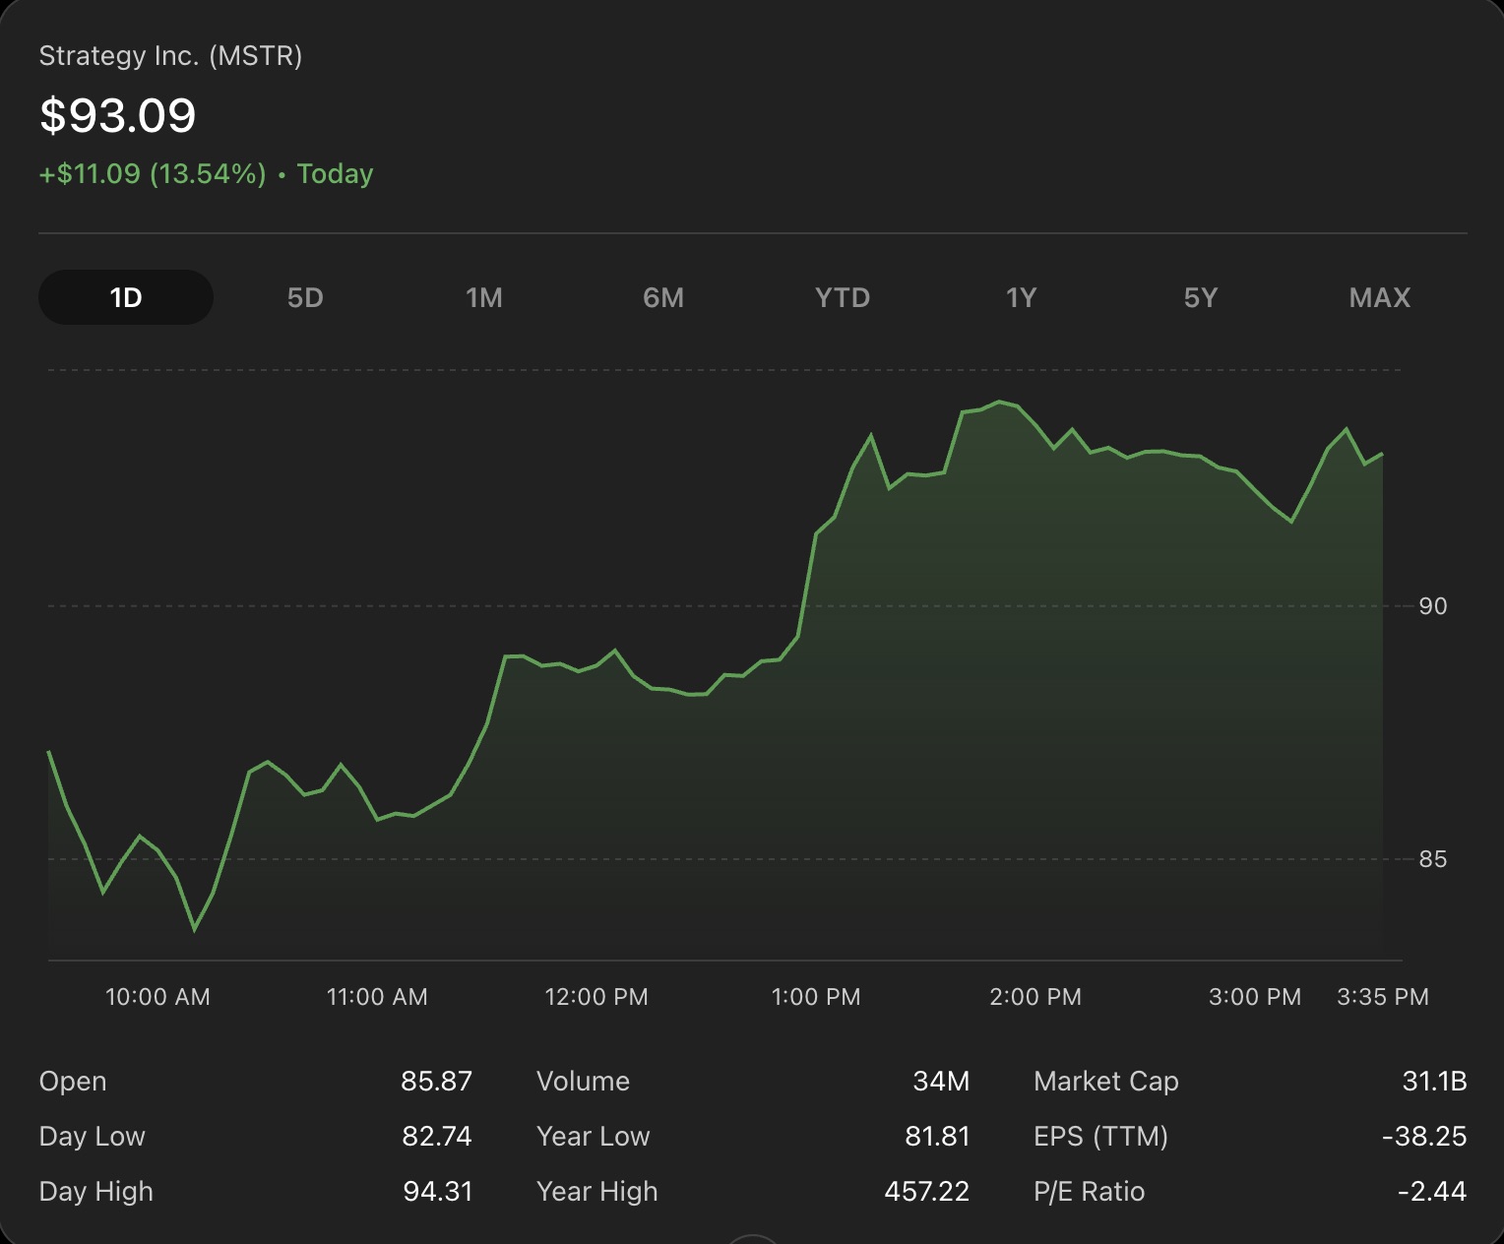
Task: Click the Day Low value 82.74
Action: [437, 1136]
